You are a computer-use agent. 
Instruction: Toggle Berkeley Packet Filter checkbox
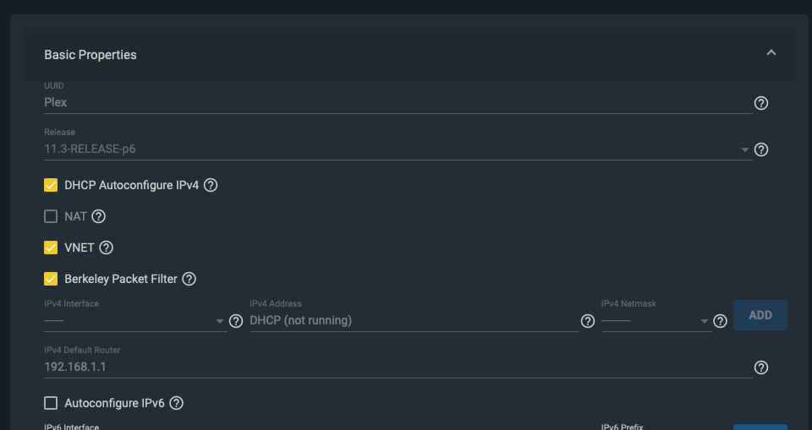pyautogui.click(x=51, y=279)
